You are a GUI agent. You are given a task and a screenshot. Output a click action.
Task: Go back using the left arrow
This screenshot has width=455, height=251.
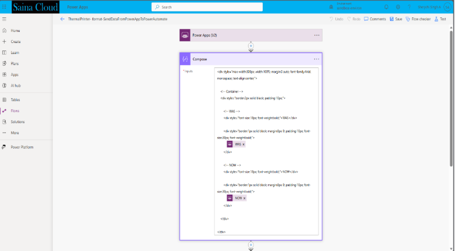point(62,19)
